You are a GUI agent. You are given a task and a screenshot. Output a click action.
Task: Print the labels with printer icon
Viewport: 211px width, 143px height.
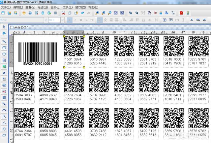pos(30,13)
